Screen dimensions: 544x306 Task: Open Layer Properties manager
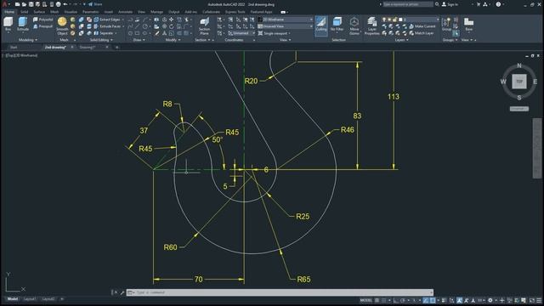372,26
